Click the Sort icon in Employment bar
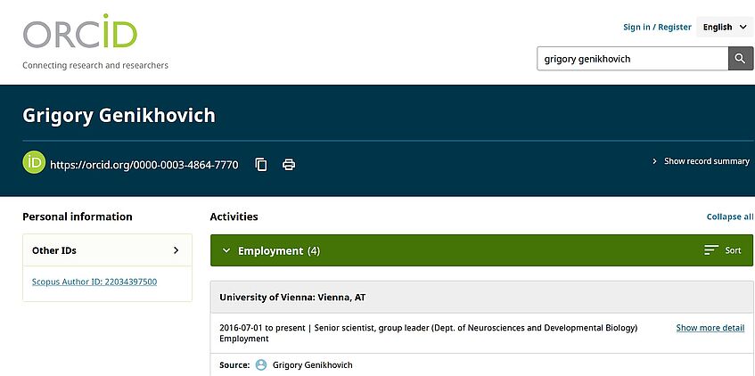The image size is (755, 376). (x=711, y=250)
